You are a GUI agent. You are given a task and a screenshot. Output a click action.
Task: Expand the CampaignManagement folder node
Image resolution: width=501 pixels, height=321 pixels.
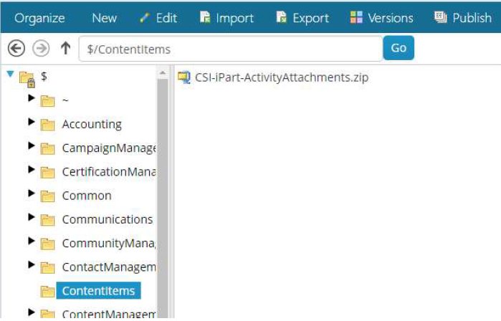(x=32, y=146)
